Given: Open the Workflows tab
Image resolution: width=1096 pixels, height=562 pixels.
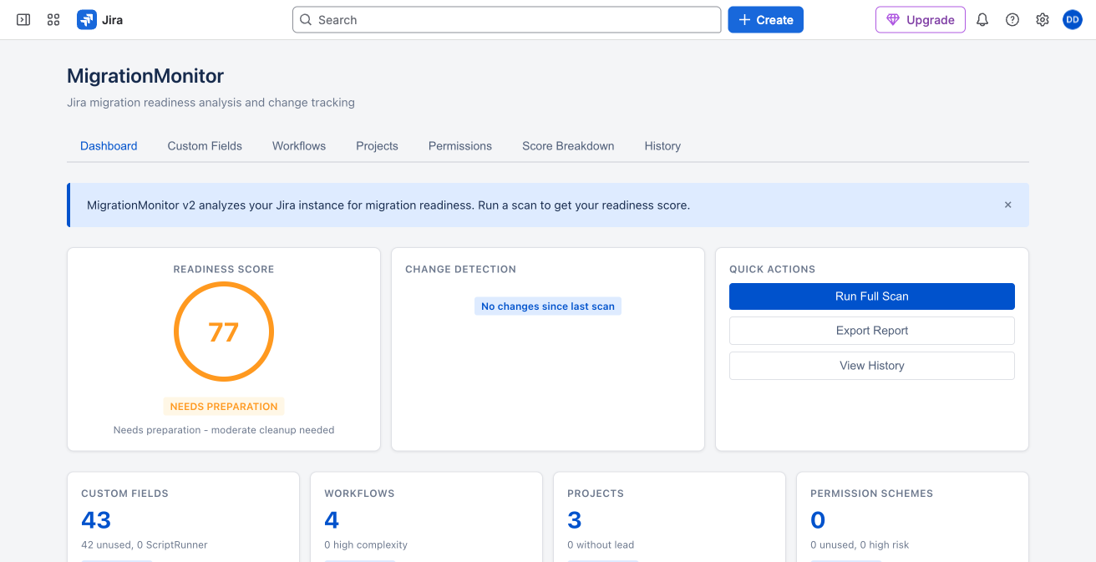Looking at the screenshot, I should (299, 145).
